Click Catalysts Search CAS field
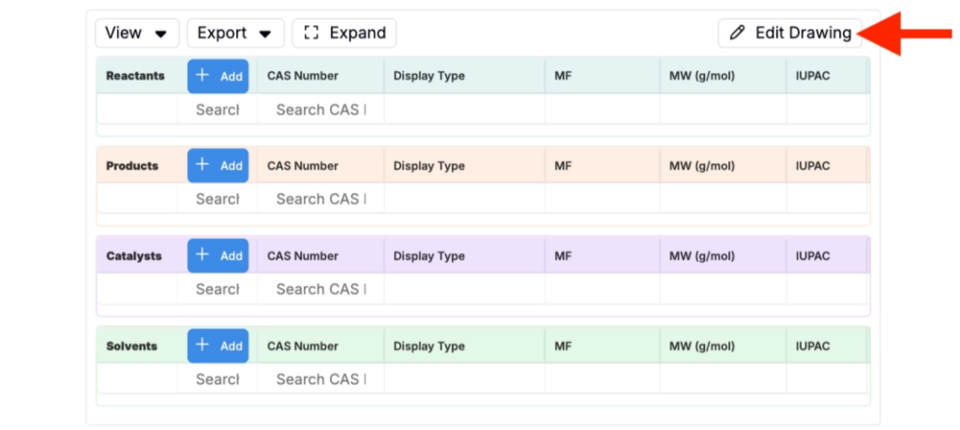This screenshot has height=430, width=960. pos(321,289)
